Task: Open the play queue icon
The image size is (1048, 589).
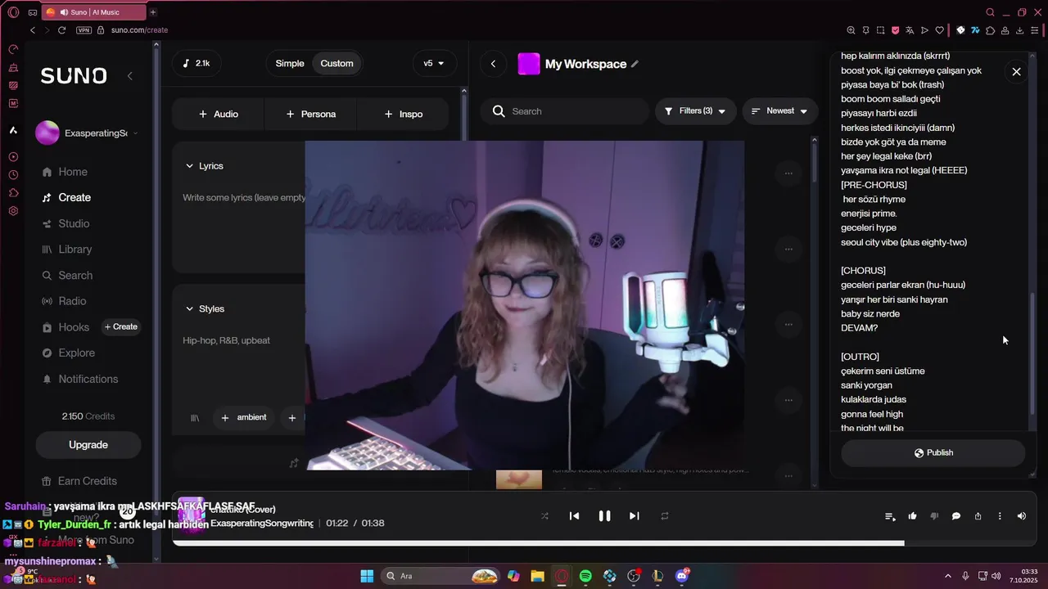Action: coord(890,516)
